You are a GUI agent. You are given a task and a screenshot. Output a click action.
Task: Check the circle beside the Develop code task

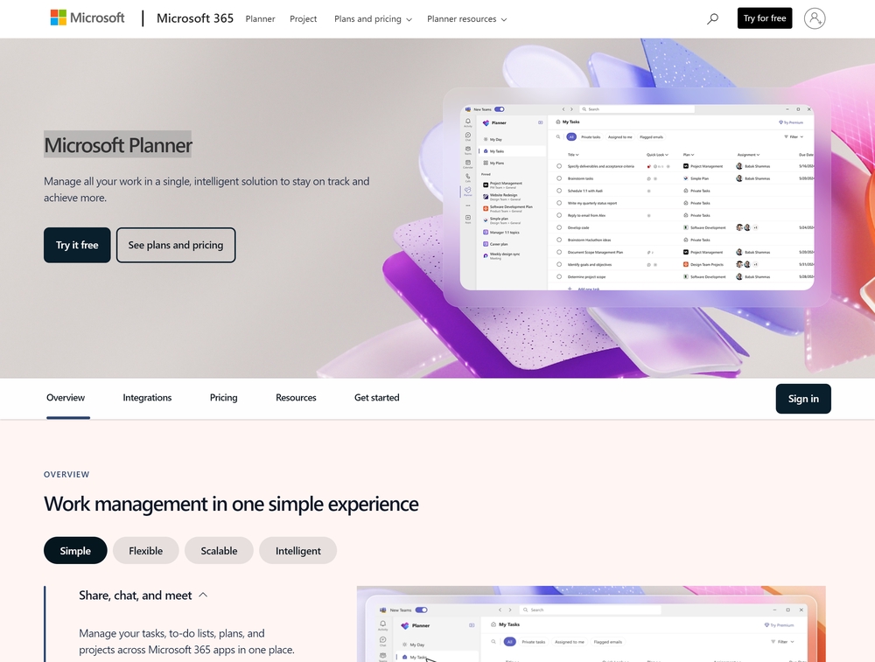point(559,227)
